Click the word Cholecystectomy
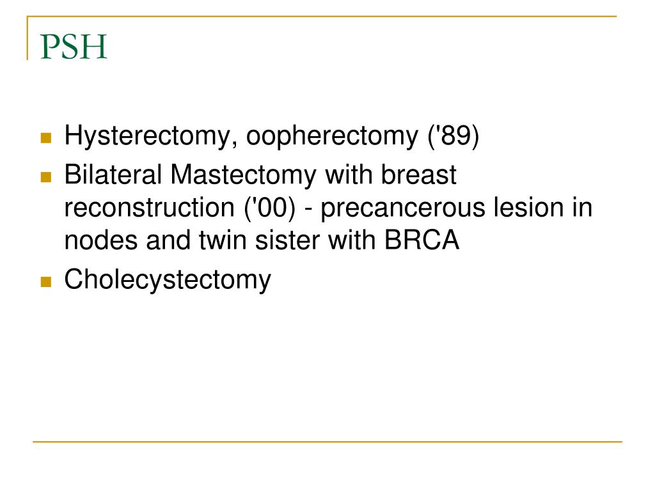655x491 pixels. pos(168,280)
